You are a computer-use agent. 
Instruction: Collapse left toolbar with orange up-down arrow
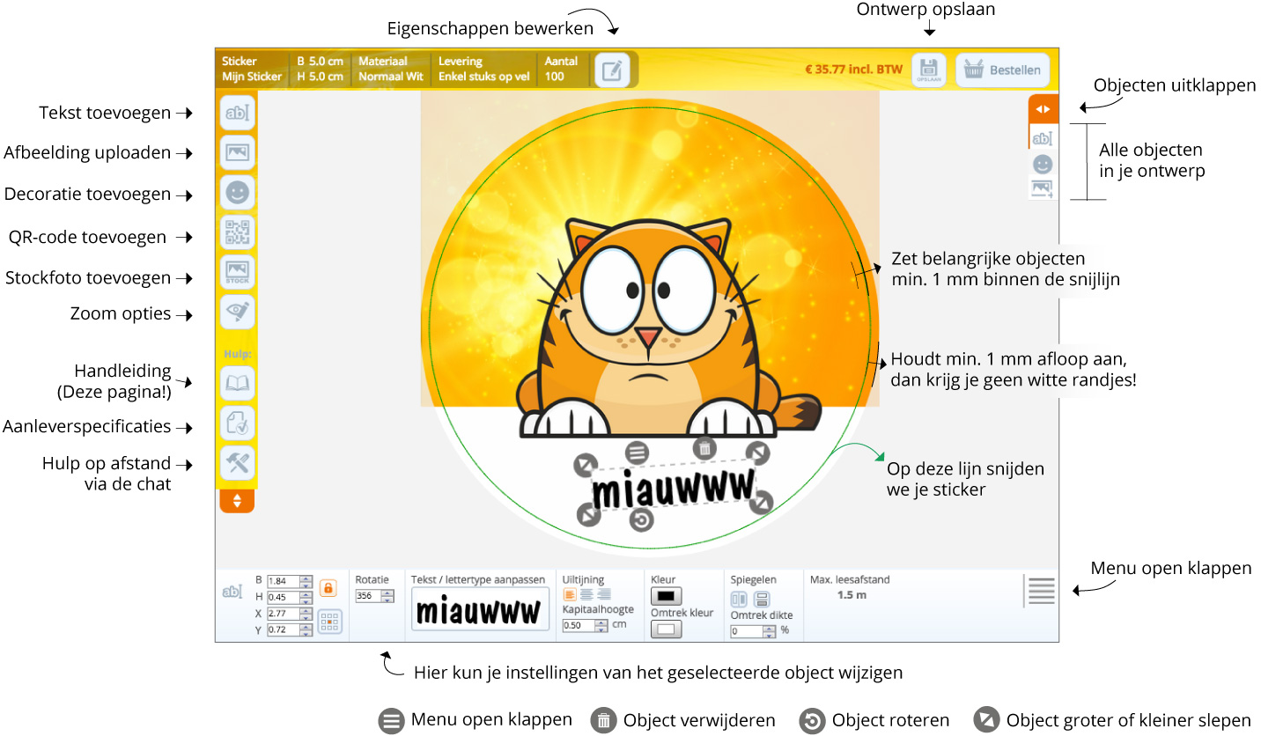point(237,501)
